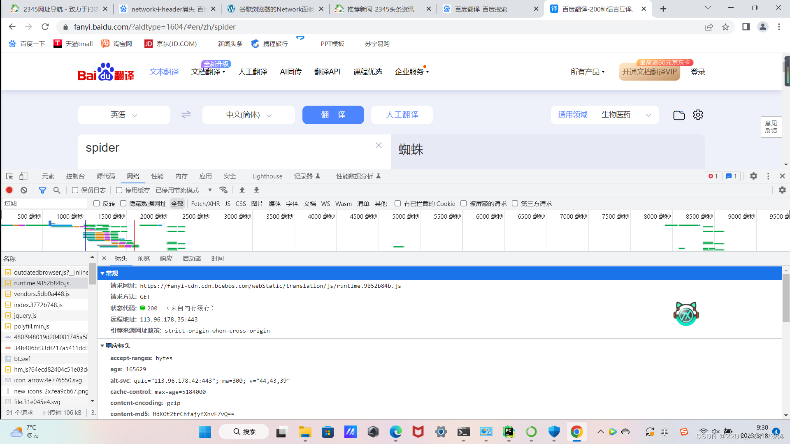Open the Baidu Translate settings gear
The image size is (790, 444).
click(x=698, y=115)
